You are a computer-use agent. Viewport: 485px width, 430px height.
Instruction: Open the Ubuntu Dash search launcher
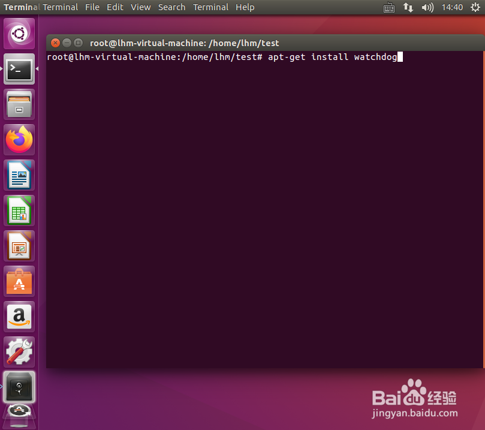click(x=19, y=34)
